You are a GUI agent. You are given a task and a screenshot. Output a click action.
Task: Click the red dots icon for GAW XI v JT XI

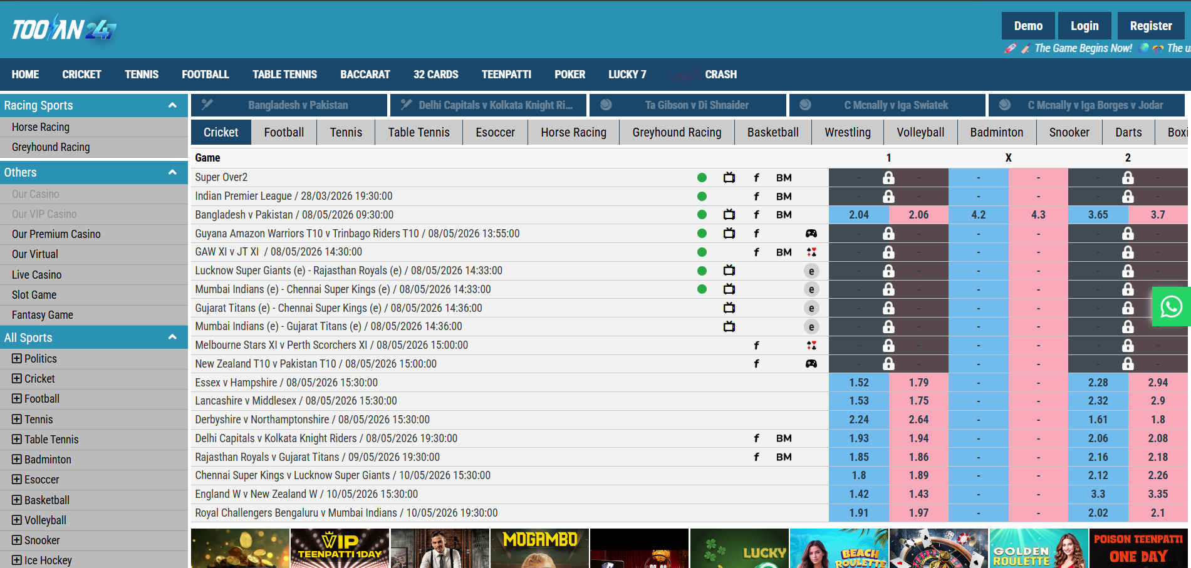coord(811,252)
